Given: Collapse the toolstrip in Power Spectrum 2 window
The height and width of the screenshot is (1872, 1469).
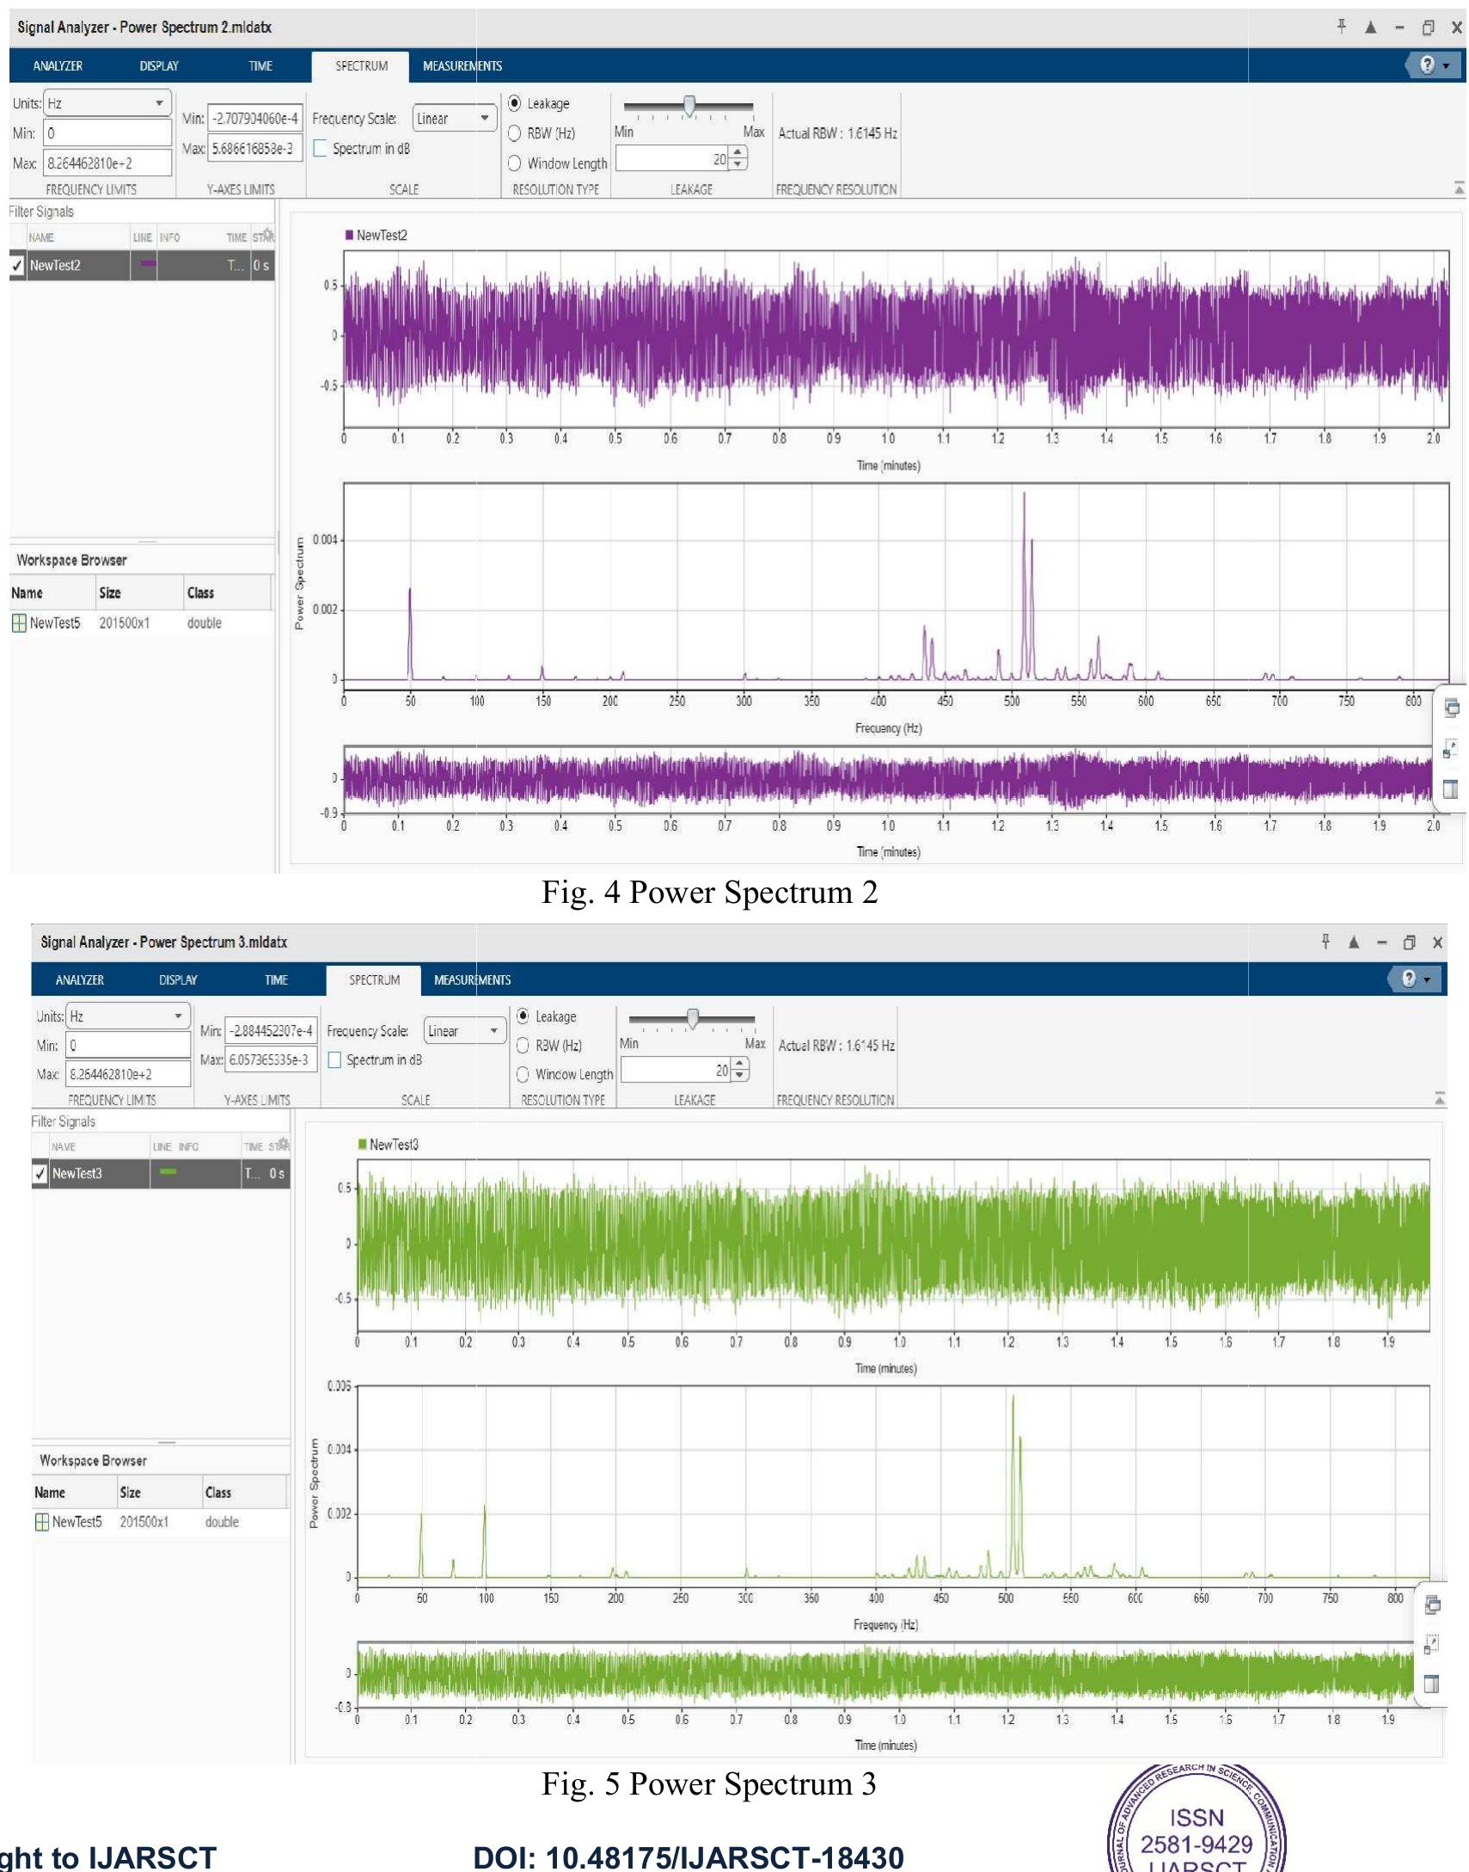Looking at the screenshot, I should pyautogui.click(x=1459, y=187).
